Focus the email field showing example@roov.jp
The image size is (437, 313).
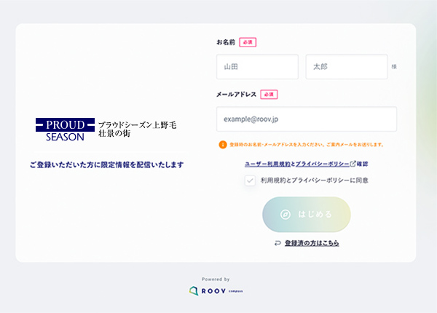307,119
